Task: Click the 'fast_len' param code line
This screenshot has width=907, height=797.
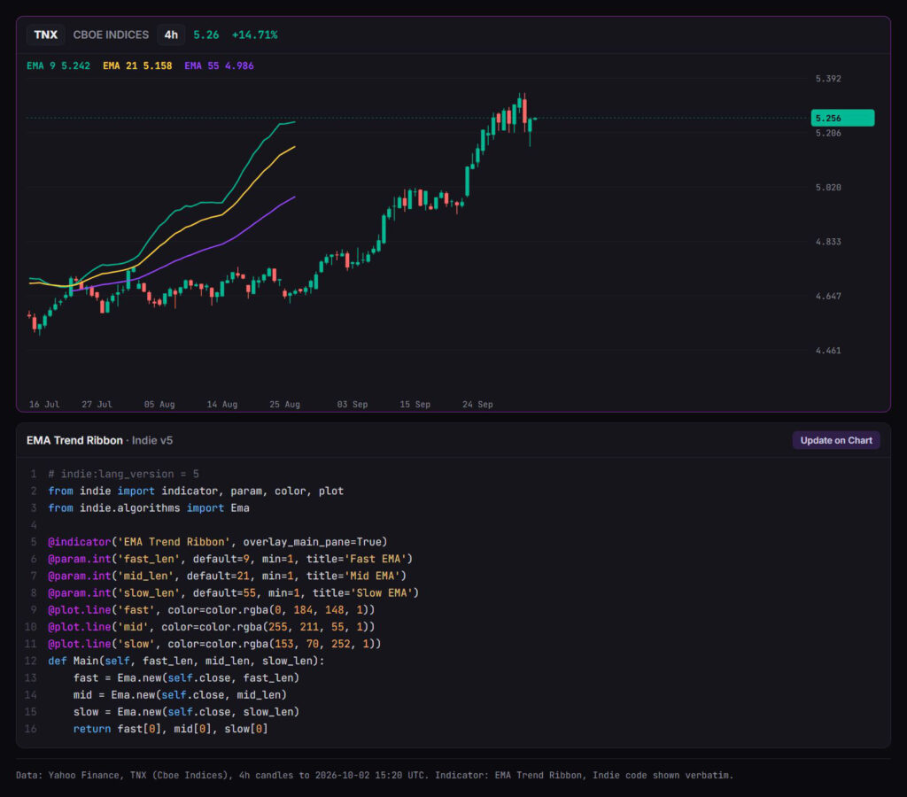Action: point(230,559)
